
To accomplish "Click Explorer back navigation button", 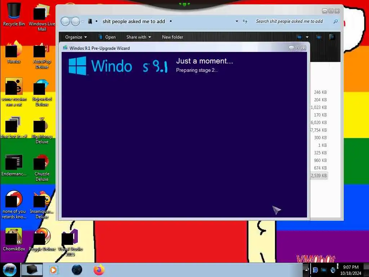I will click(66, 21).
